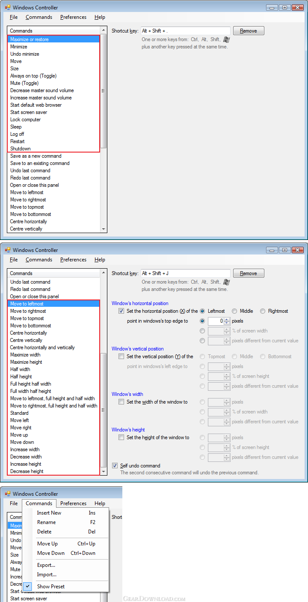
Task: Click app icon in middle window title bar
Action: [x=8, y=250]
